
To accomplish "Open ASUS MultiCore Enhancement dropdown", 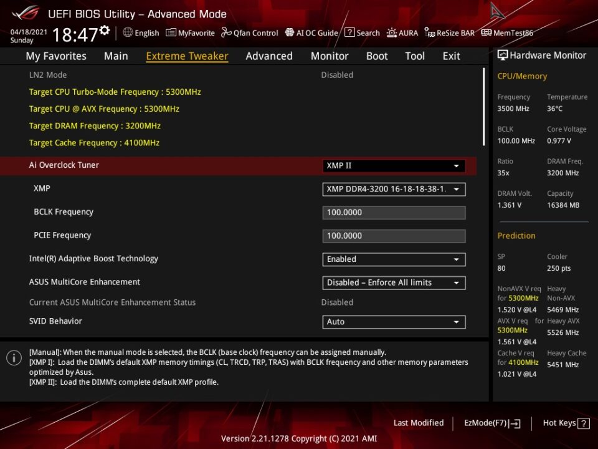I will pos(394,282).
